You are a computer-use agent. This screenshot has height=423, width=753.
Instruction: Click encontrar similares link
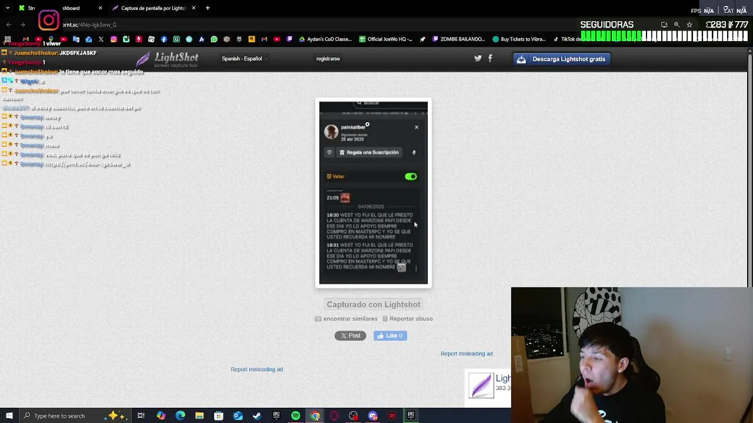pyautogui.click(x=346, y=318)
